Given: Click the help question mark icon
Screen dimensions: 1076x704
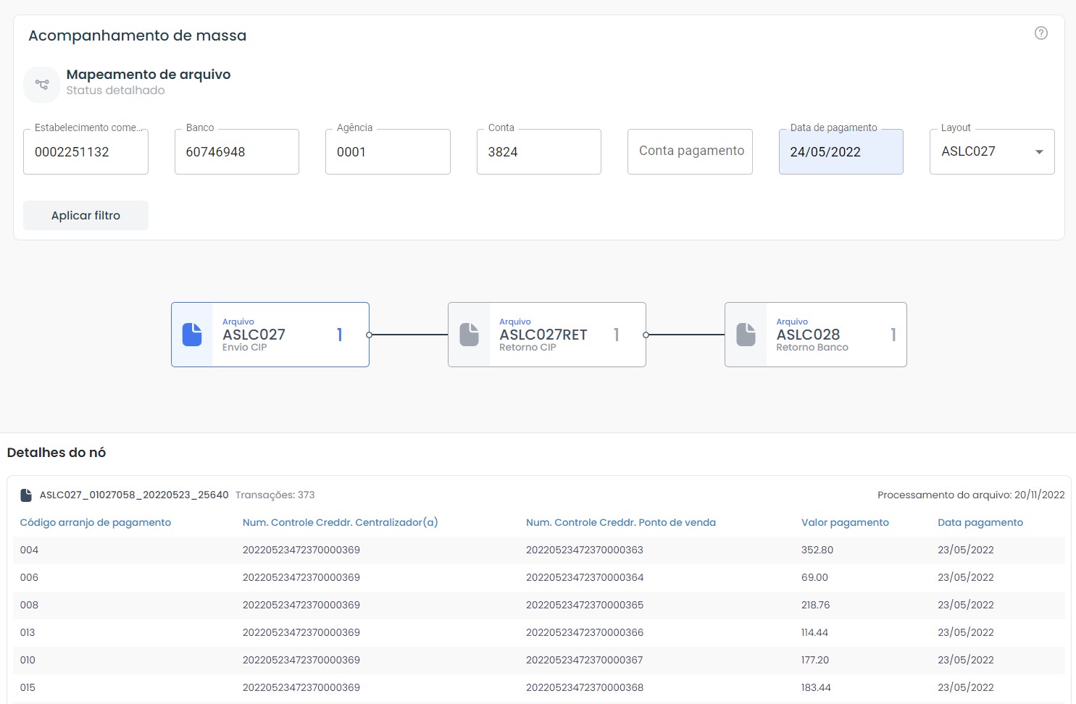Looking at the screenshot, I should tap(1040, 33).
